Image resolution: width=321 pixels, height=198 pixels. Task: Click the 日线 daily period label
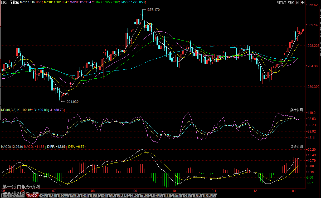[4, 2]
